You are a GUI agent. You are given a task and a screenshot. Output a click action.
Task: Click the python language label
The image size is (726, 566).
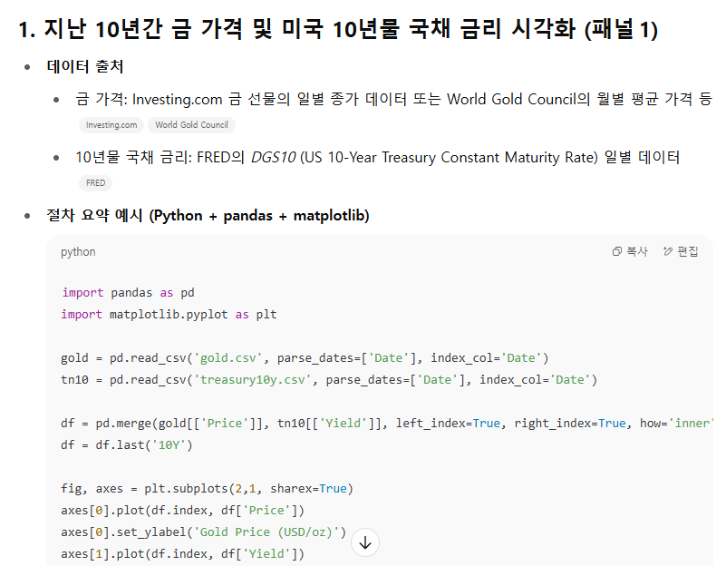click(78, 252)
